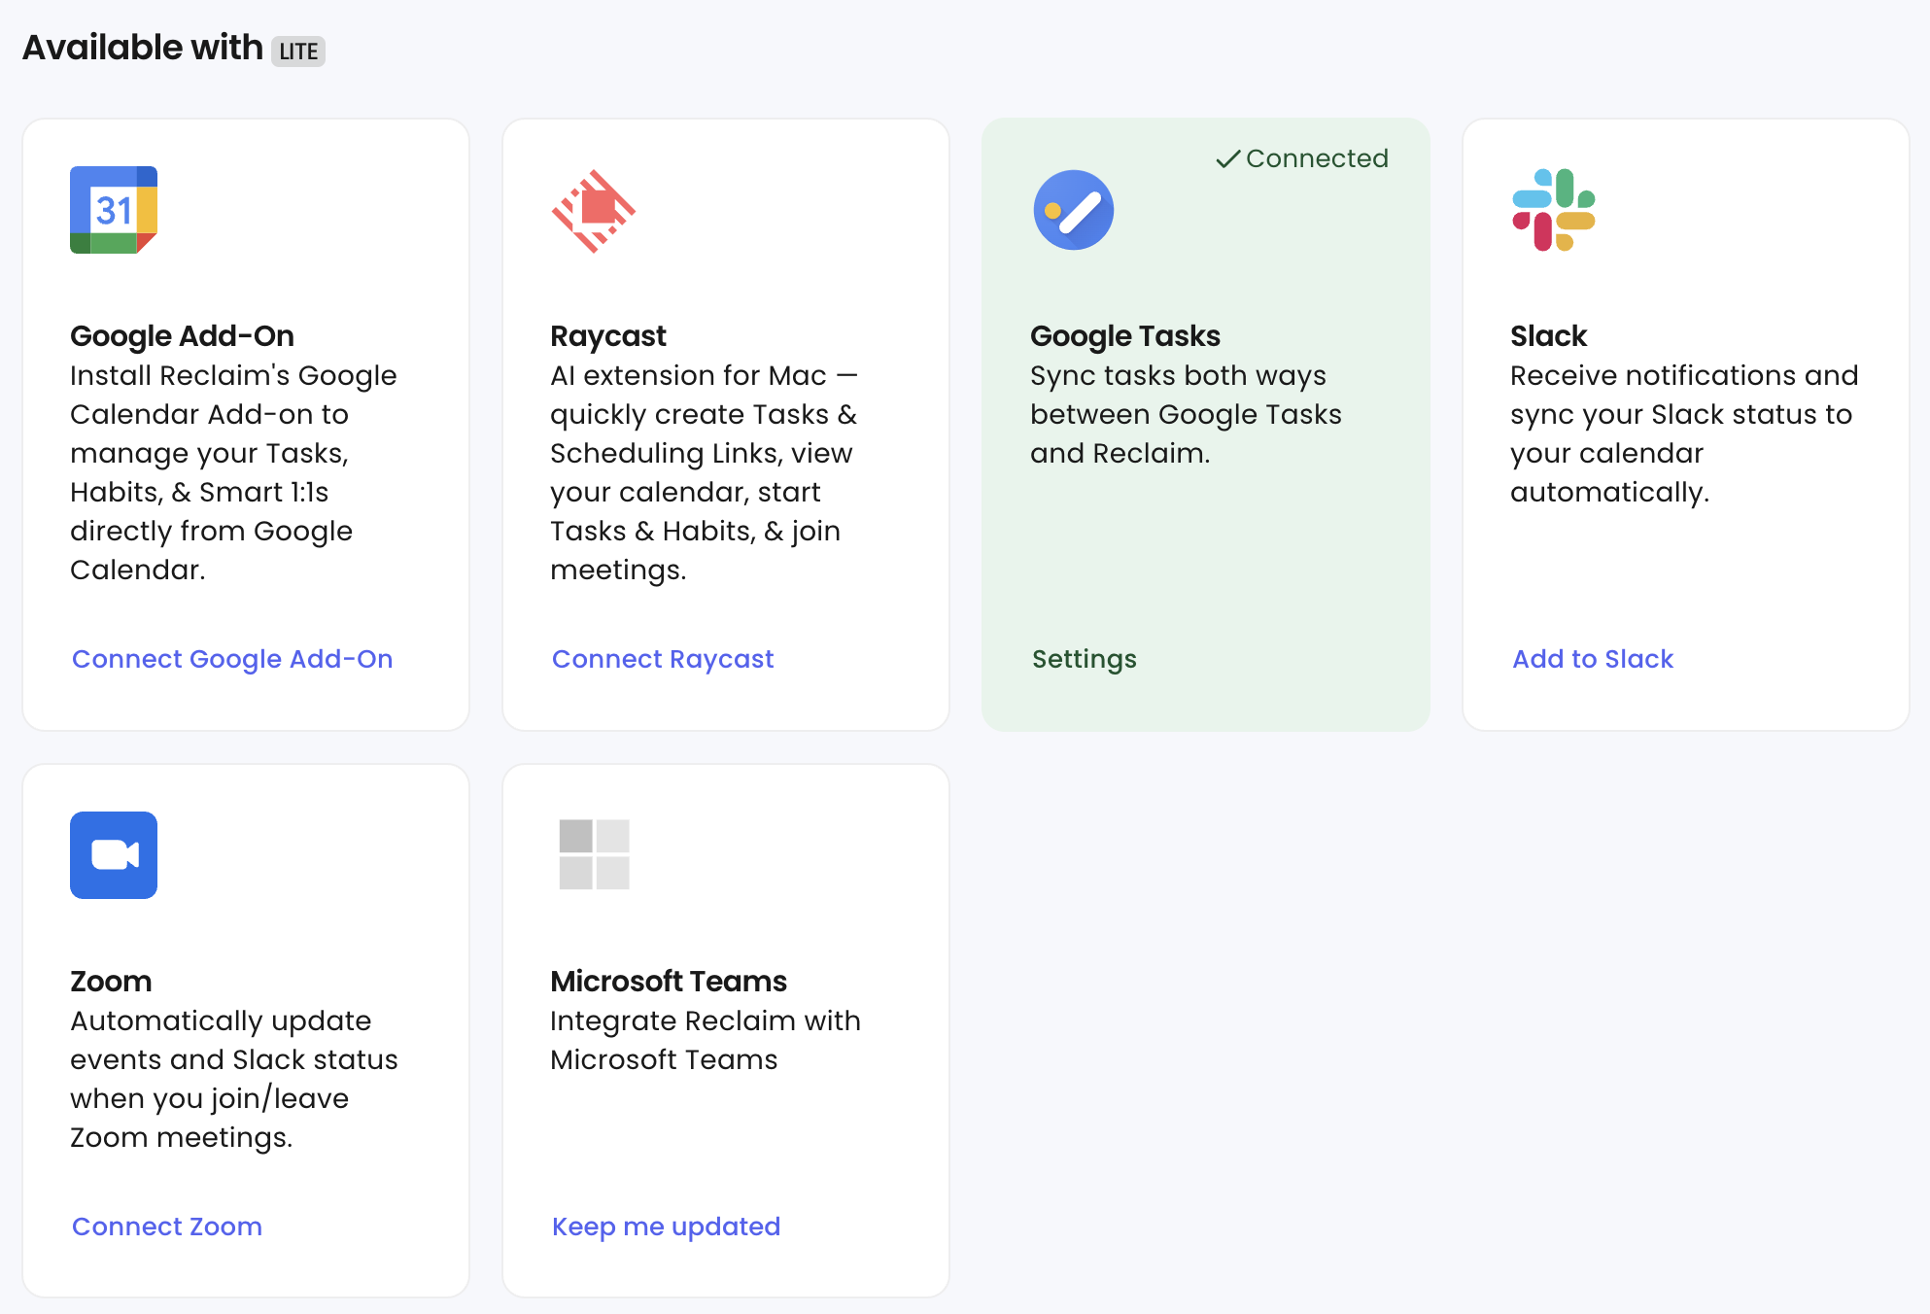Click the Google Add-On card title

point(182,336)
